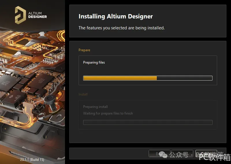Click the empty Install progress bar
231x164 pixels.
click(x=148, y=123)
